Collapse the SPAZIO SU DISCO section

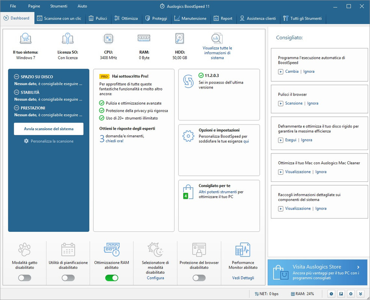[x=17, y=76]
